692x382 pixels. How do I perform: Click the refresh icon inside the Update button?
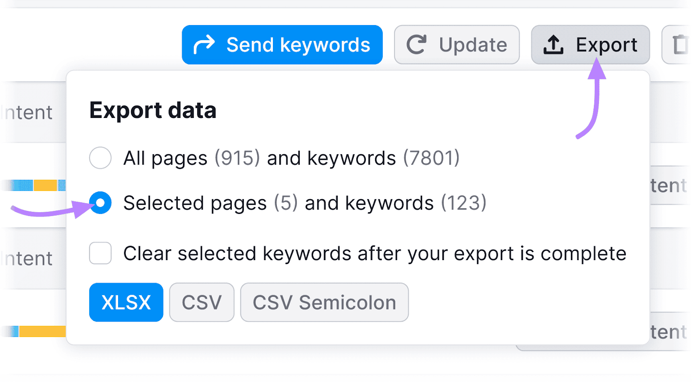[x=416, y=44]
